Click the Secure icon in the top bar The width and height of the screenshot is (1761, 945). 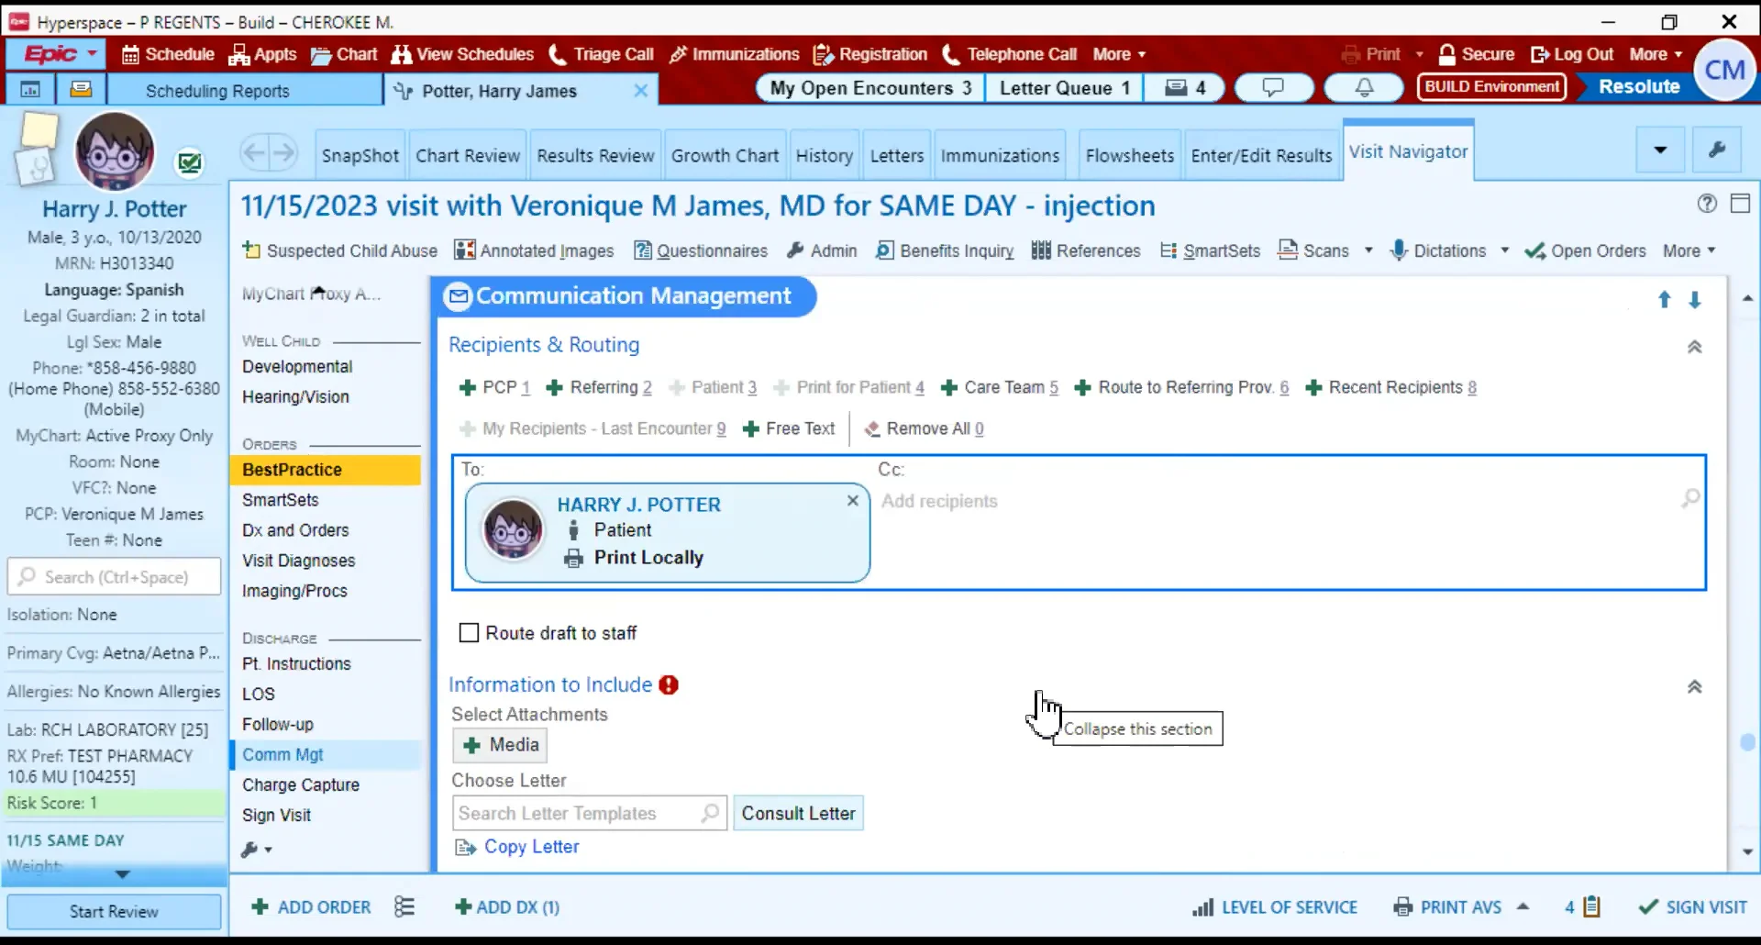pos(1448,54)
